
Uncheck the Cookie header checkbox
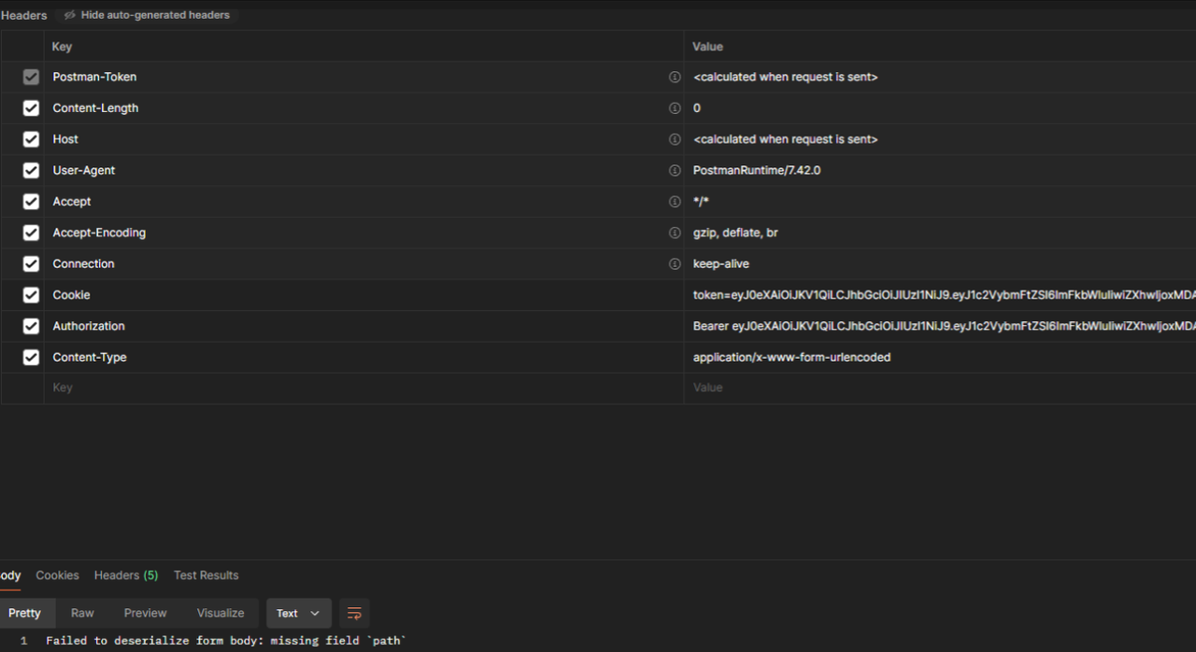(x=31, y=295)
